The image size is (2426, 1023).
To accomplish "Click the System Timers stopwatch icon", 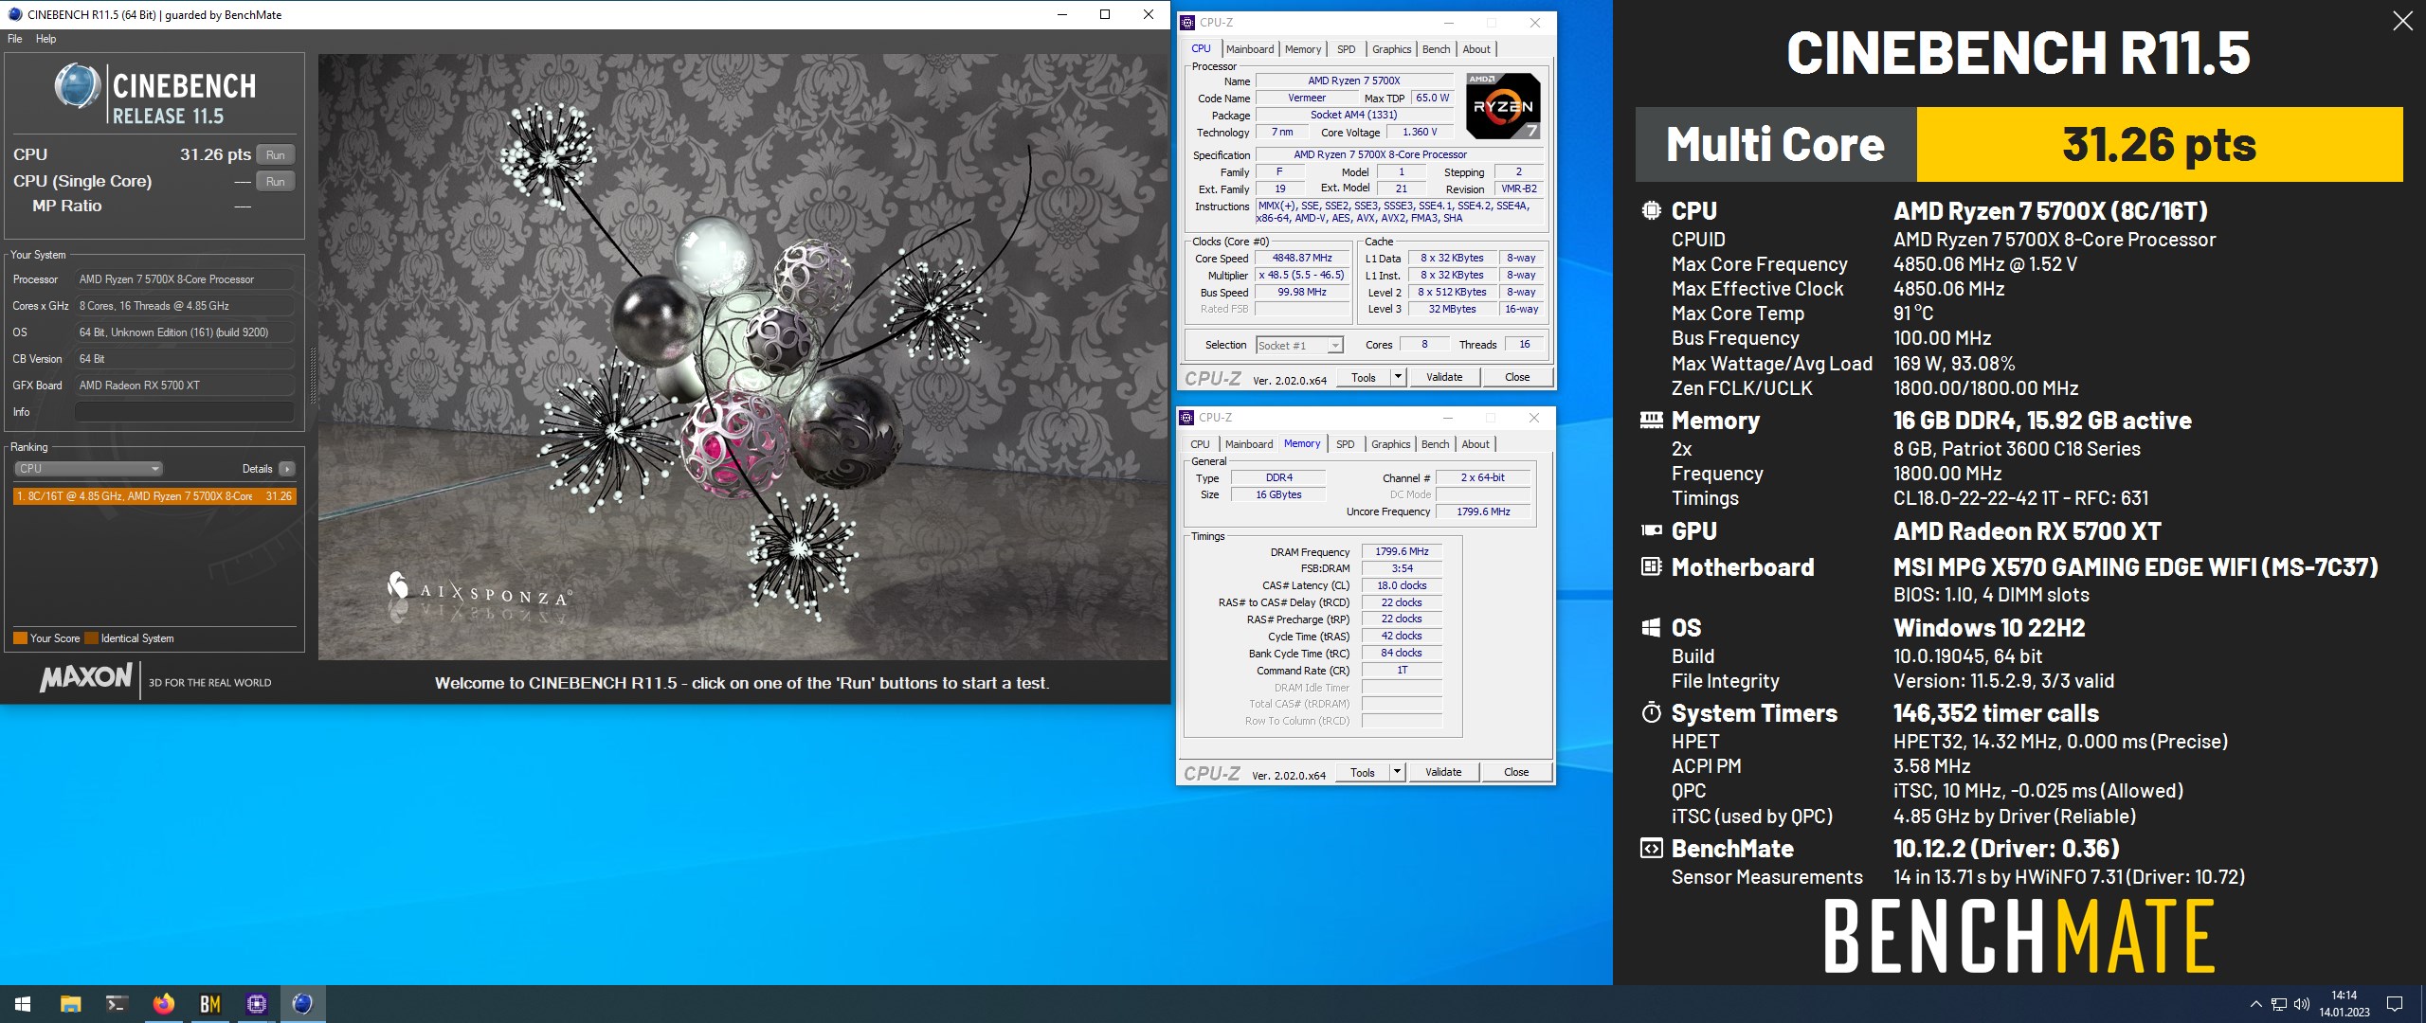I will coord(1651,712).
